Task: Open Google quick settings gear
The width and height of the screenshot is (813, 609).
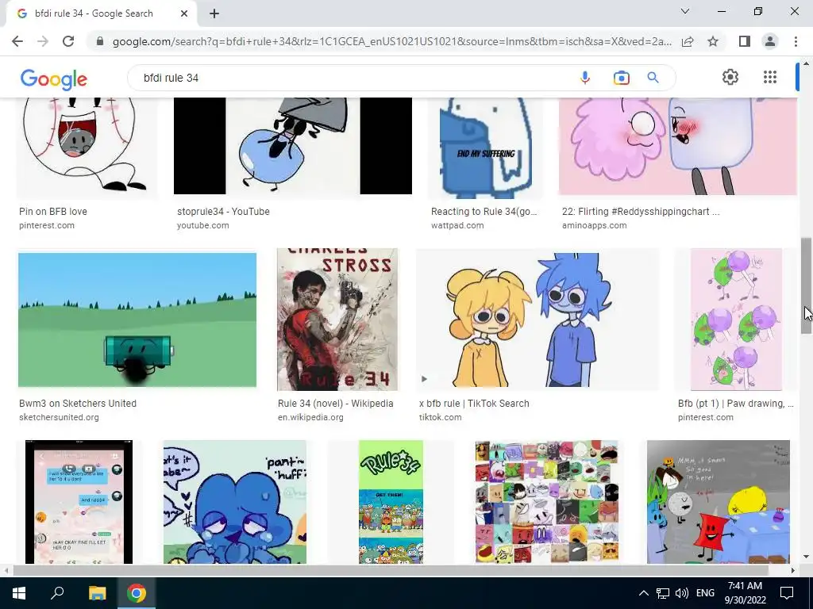Action: (730, 77)
